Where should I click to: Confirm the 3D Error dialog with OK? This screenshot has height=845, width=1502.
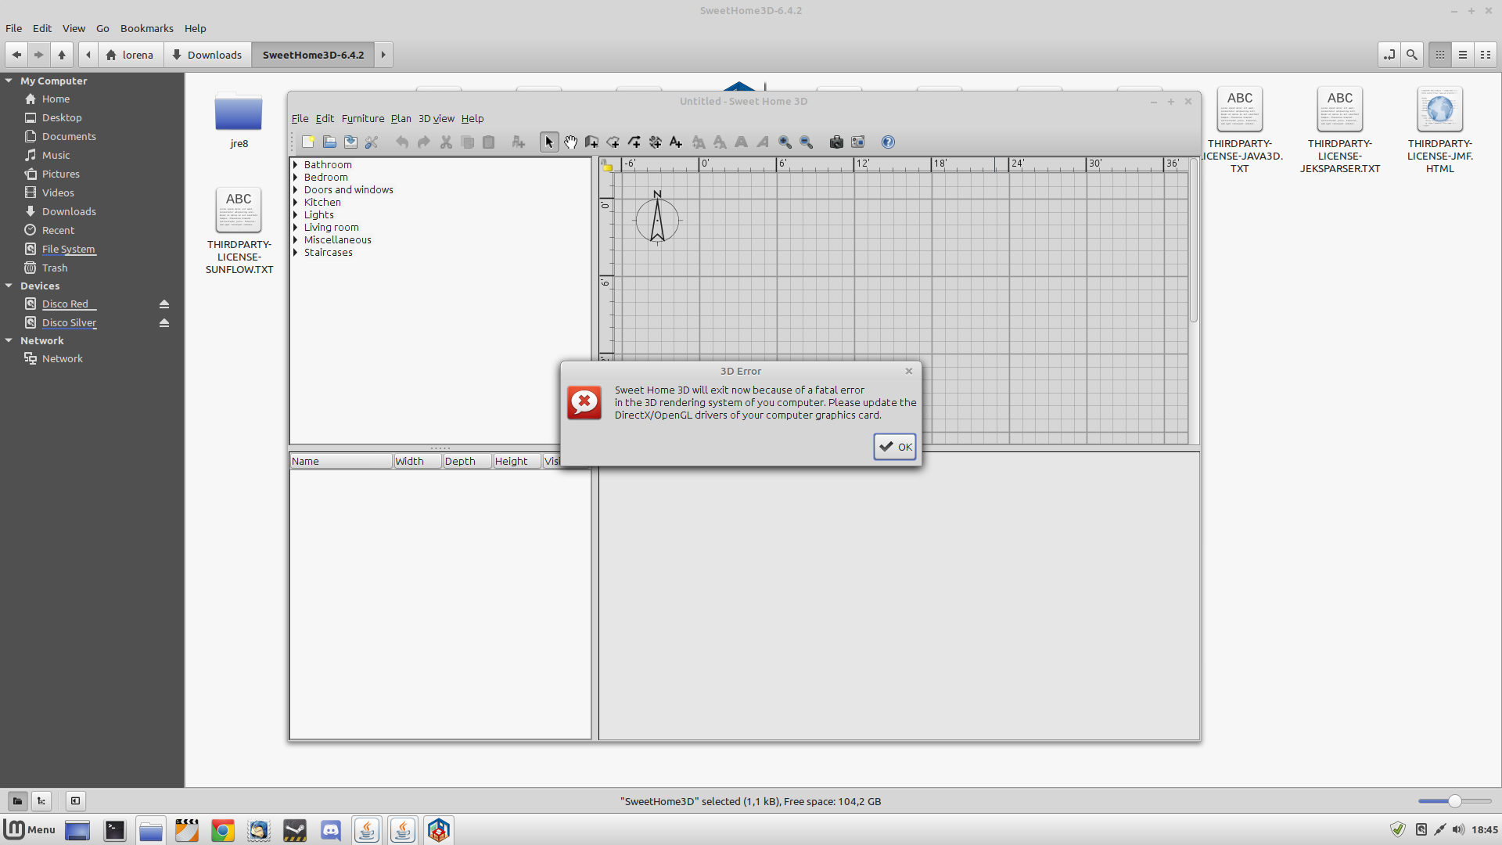coord(895,447)
